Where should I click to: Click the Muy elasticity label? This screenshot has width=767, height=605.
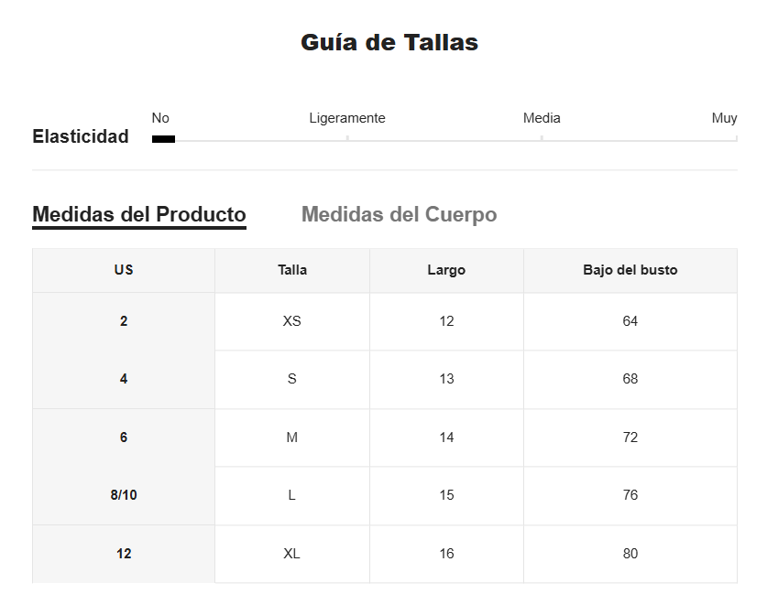tap(724, 118)
